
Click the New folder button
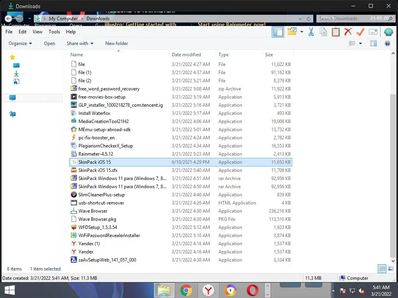[x=117, y=43]
